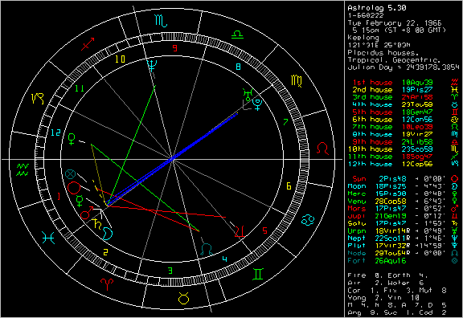
Task: Click the Venus glyph in the 12th house
Action: [x=72, y=139]
